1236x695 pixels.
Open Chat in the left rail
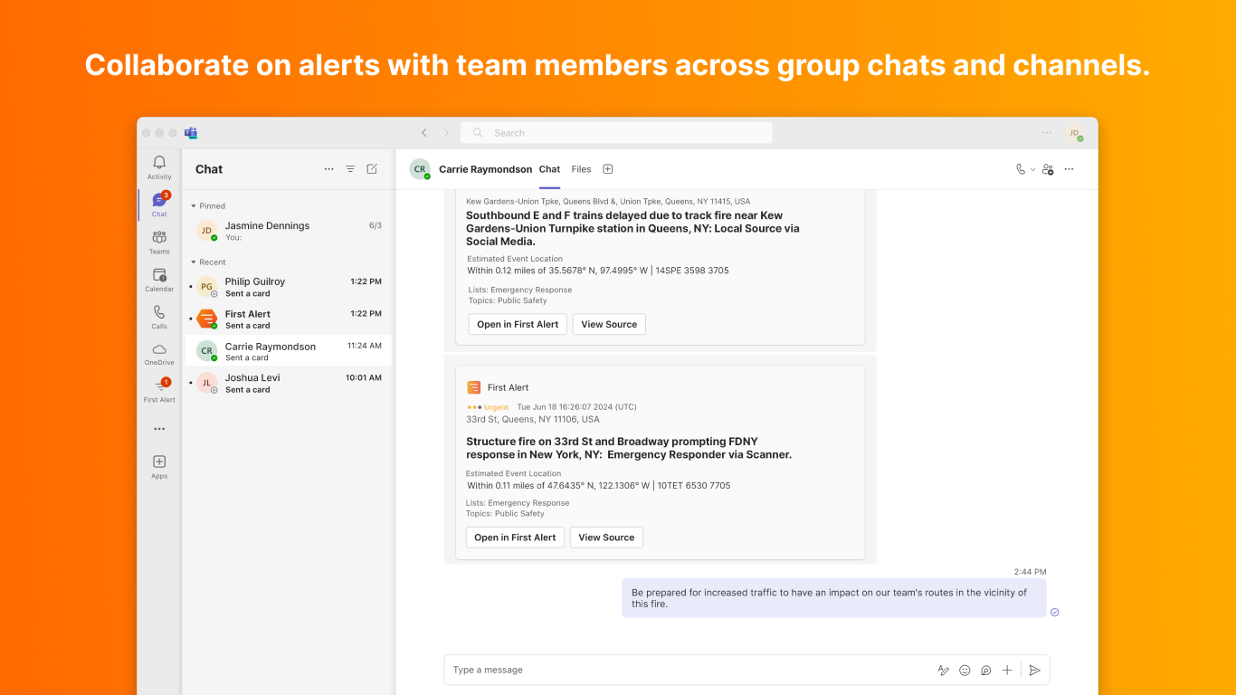[159, 205]
